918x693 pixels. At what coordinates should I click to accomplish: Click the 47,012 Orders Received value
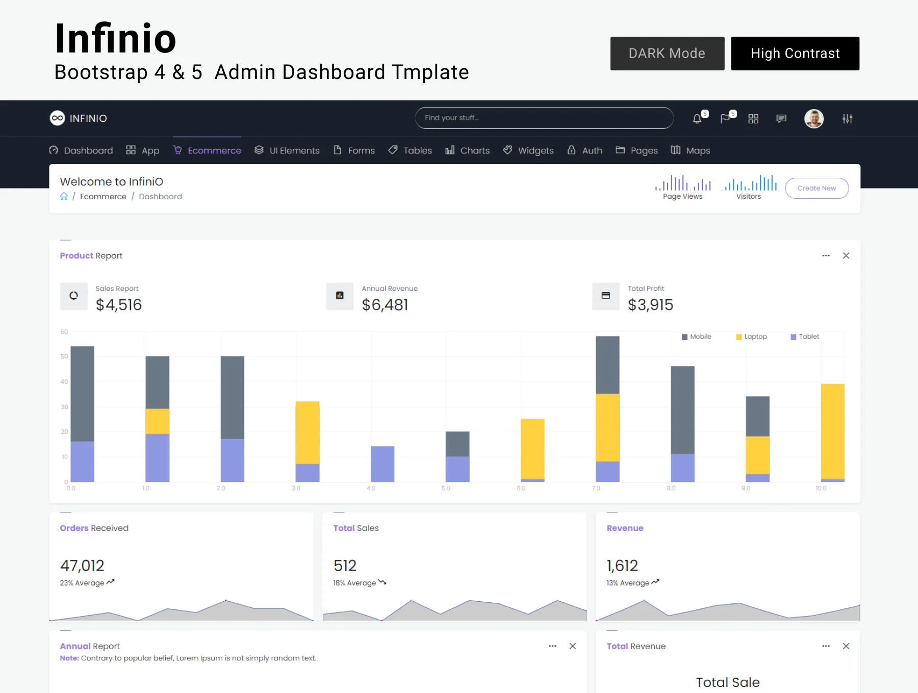(82, 566)
